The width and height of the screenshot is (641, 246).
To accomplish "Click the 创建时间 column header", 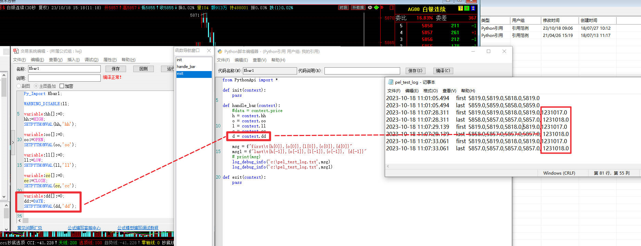I will [x=597, y=20].
